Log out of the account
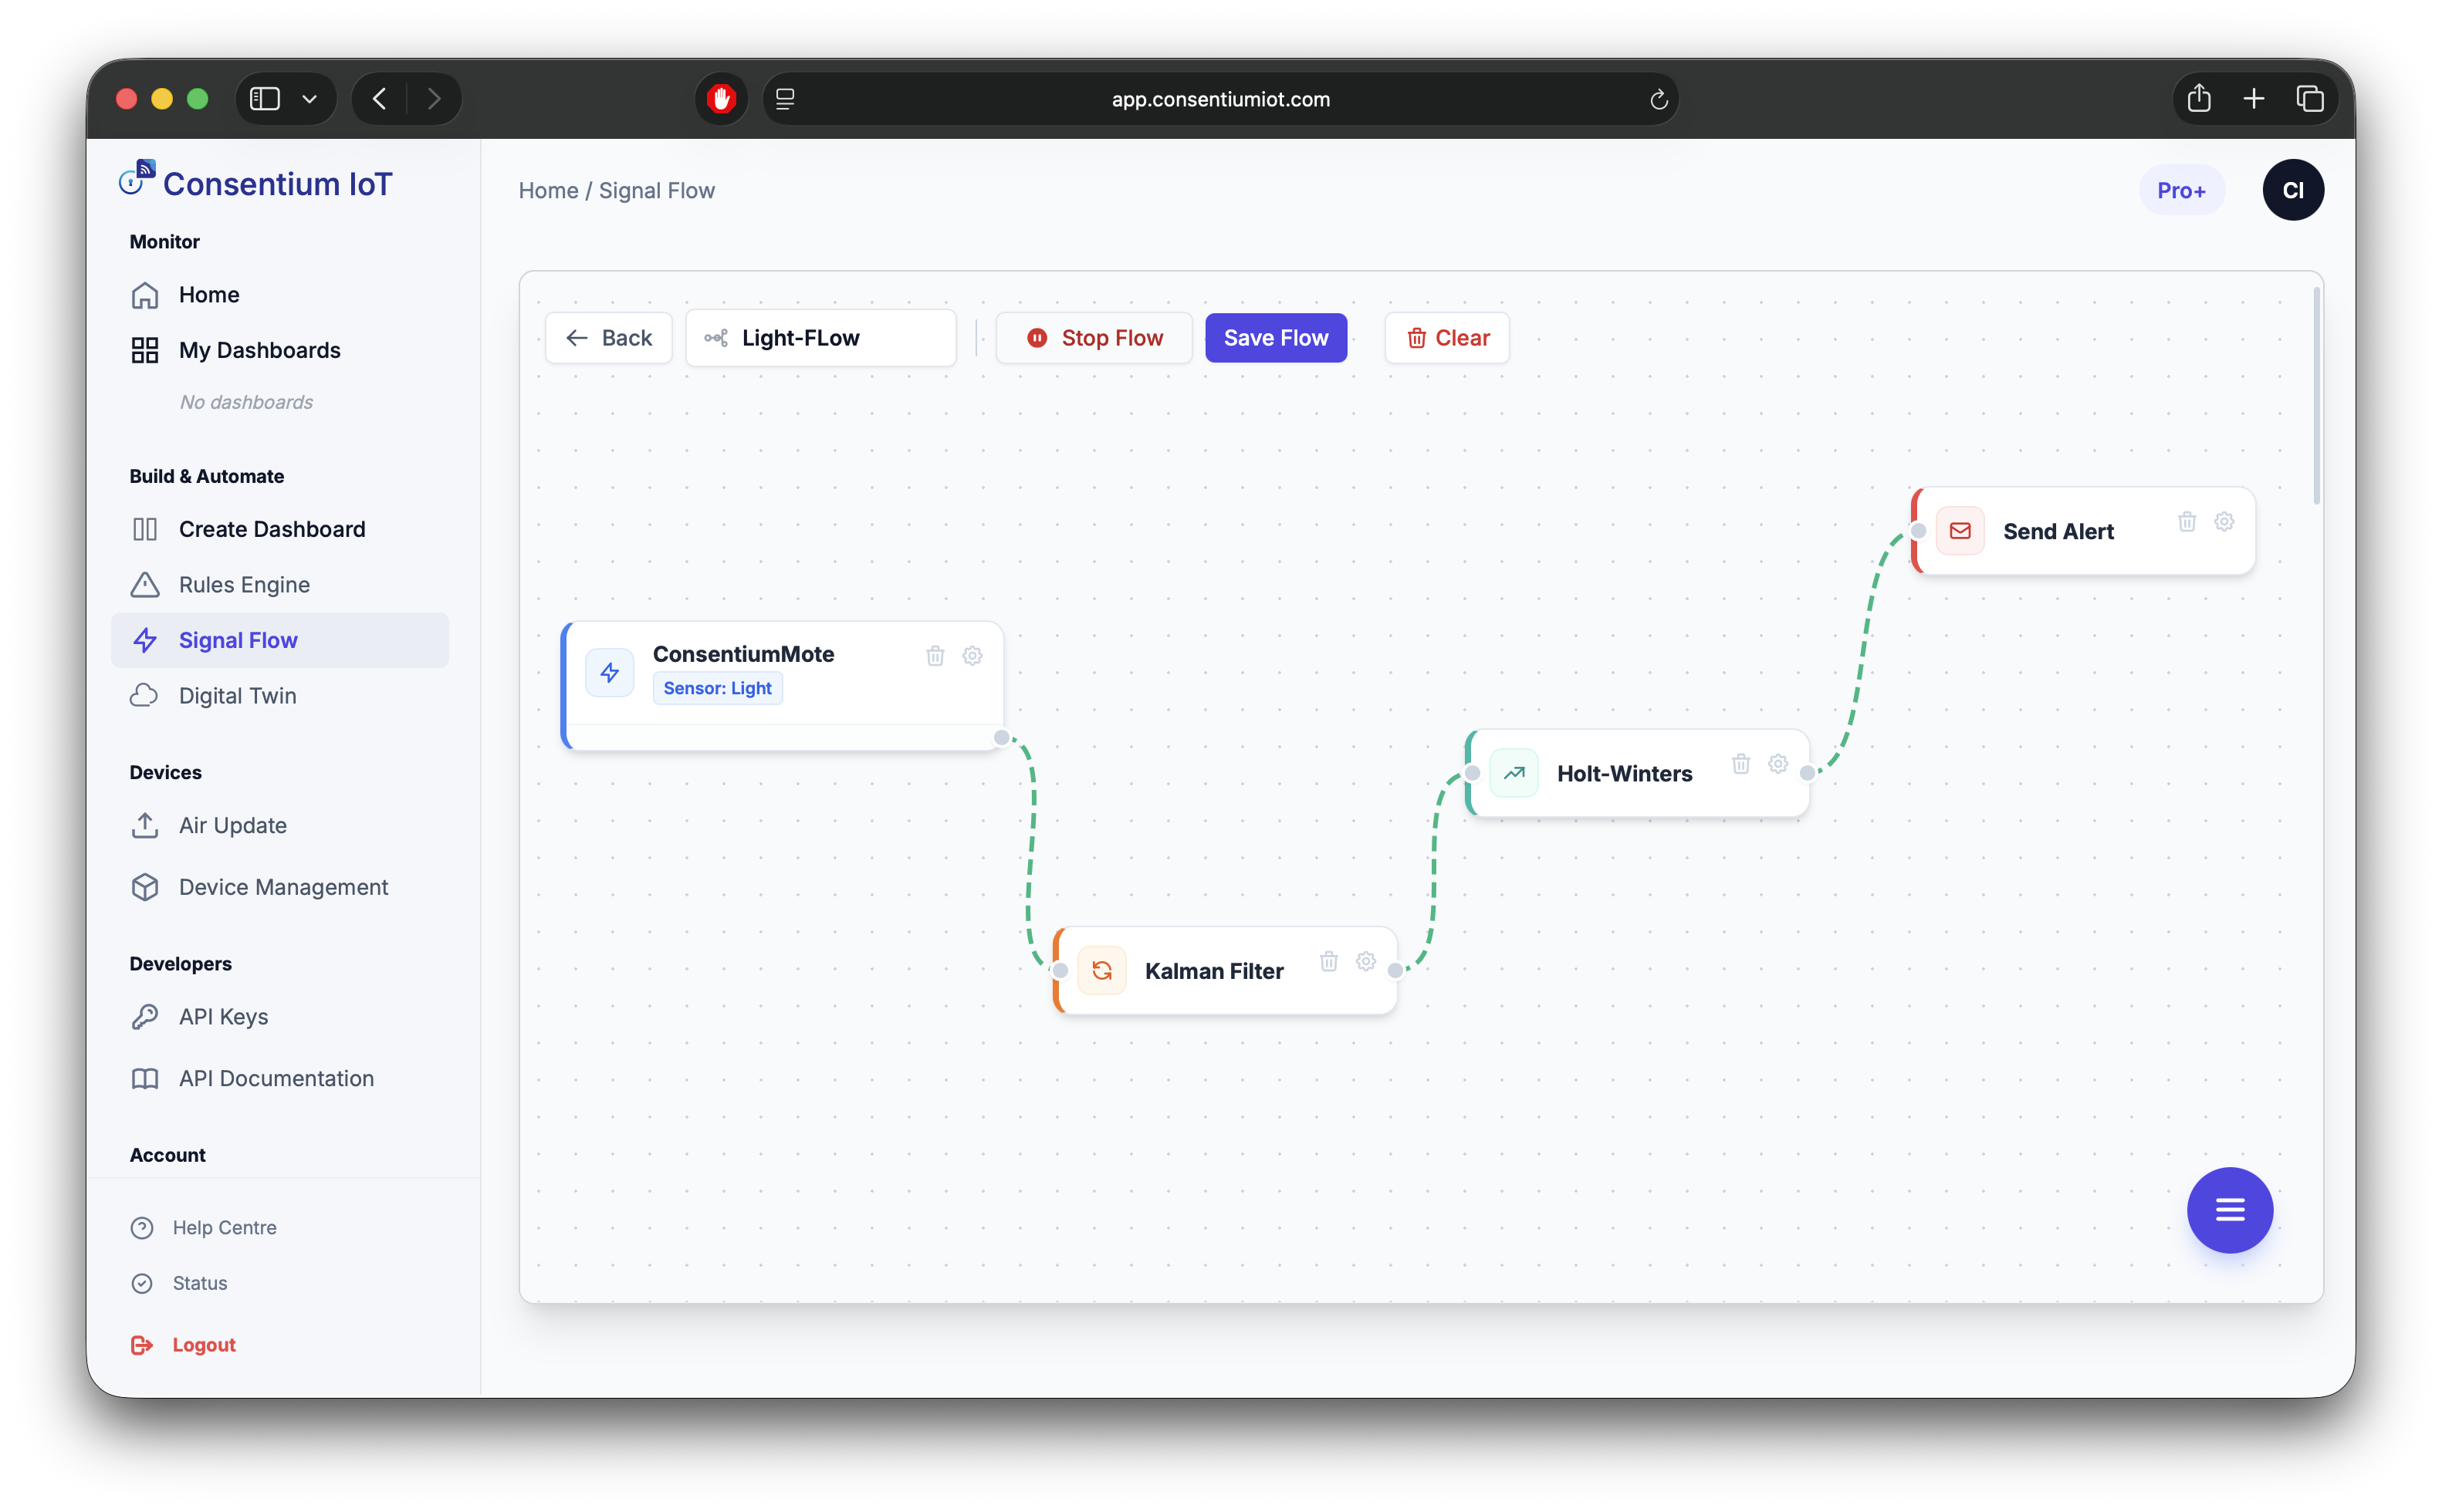2442x1512 pixels. pos(184,1345)
